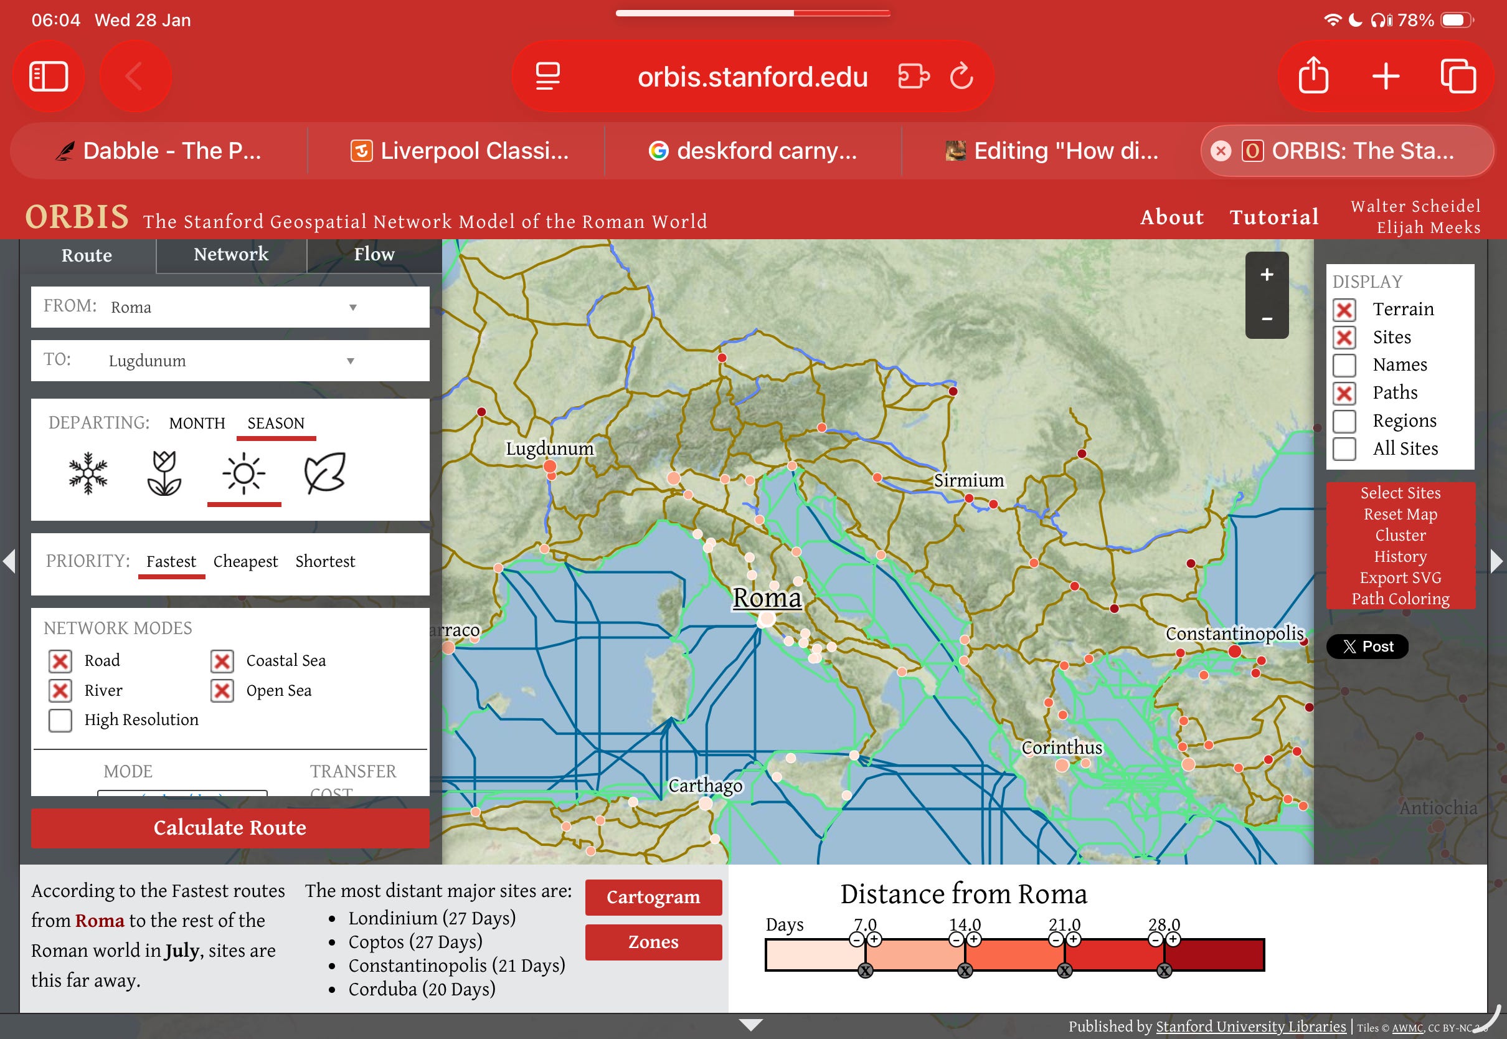
Task: Zoom out on the map
Action: tap(1266, 318)
